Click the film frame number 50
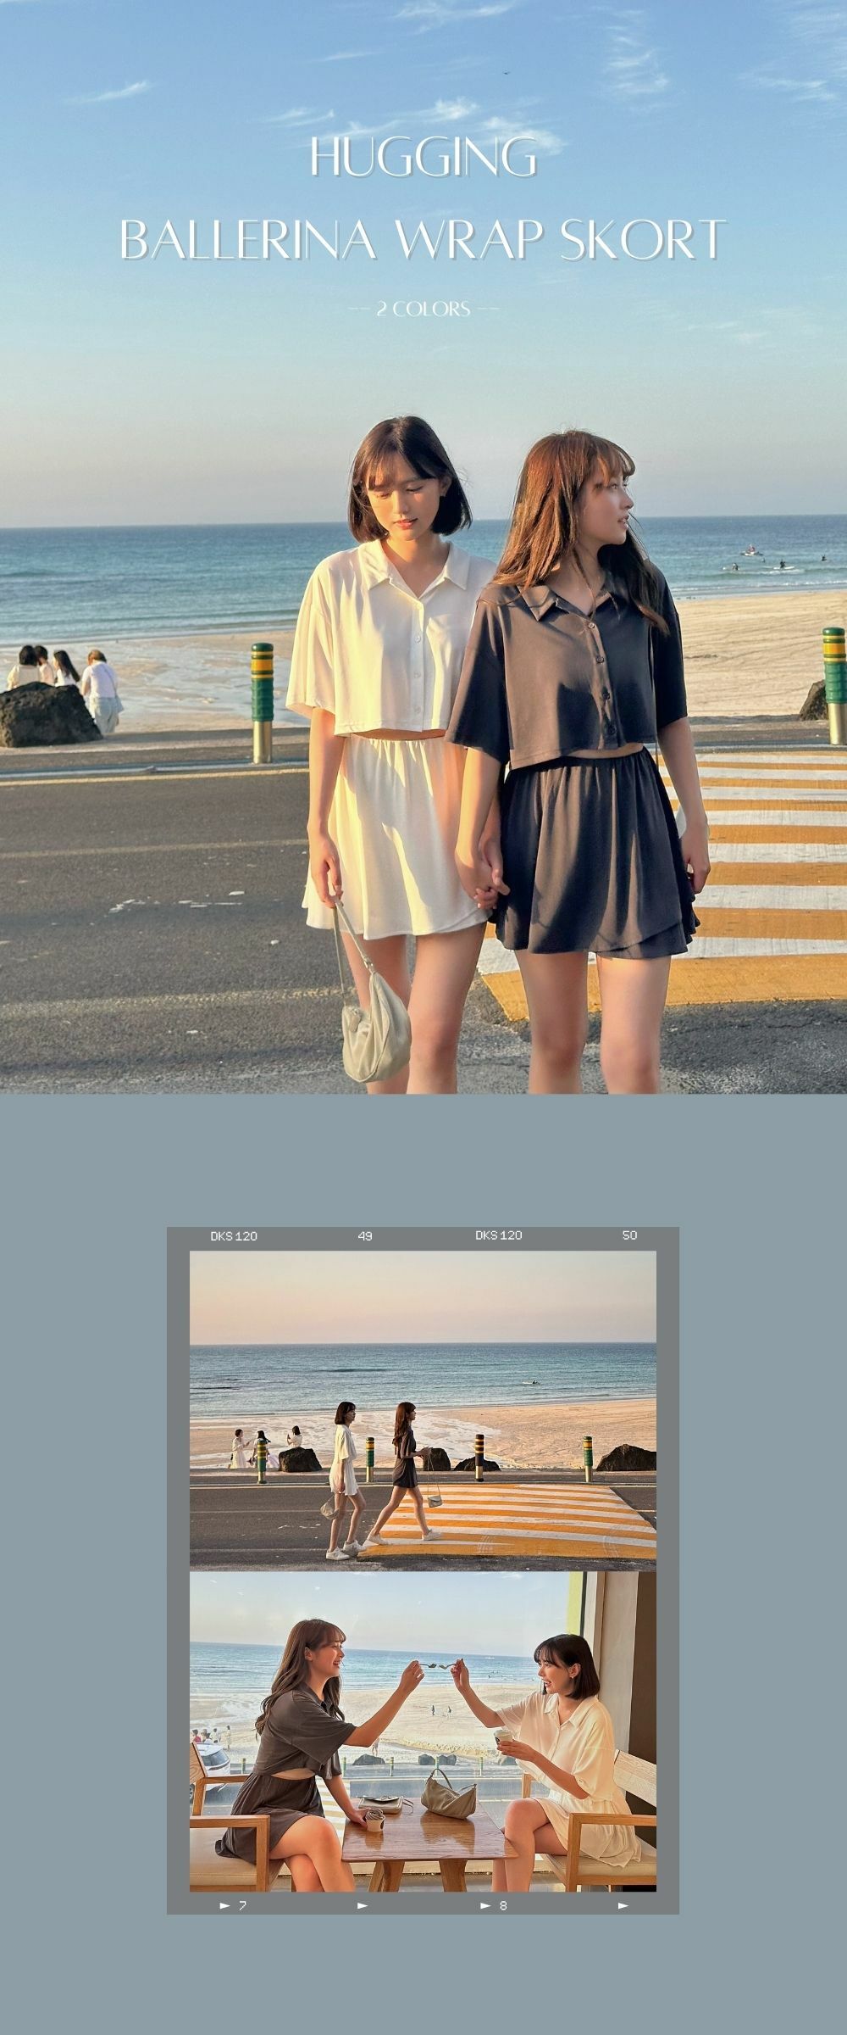Viewport: 847px width, 2035px height. [x=629, y=1235]
